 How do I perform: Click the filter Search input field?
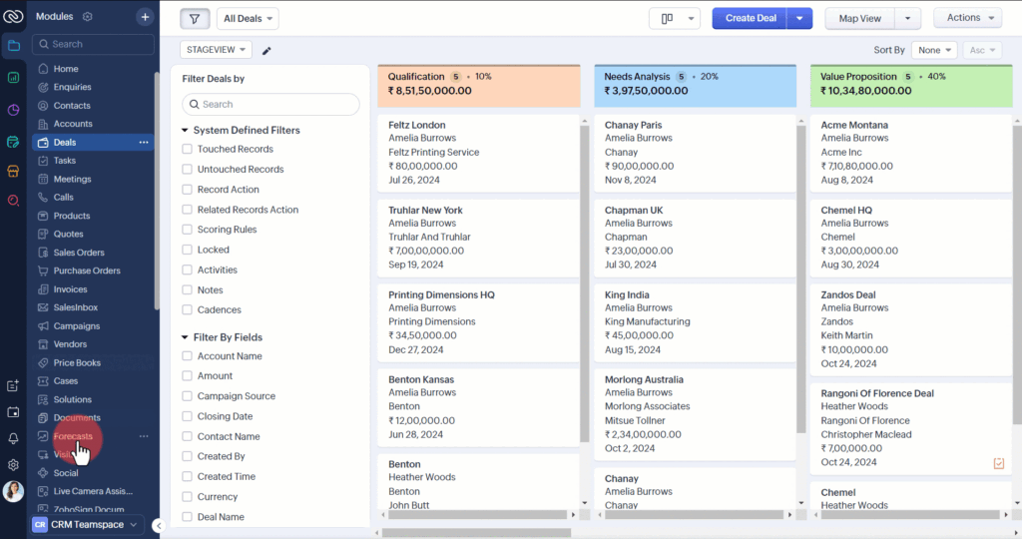click(x=270, y=105)
